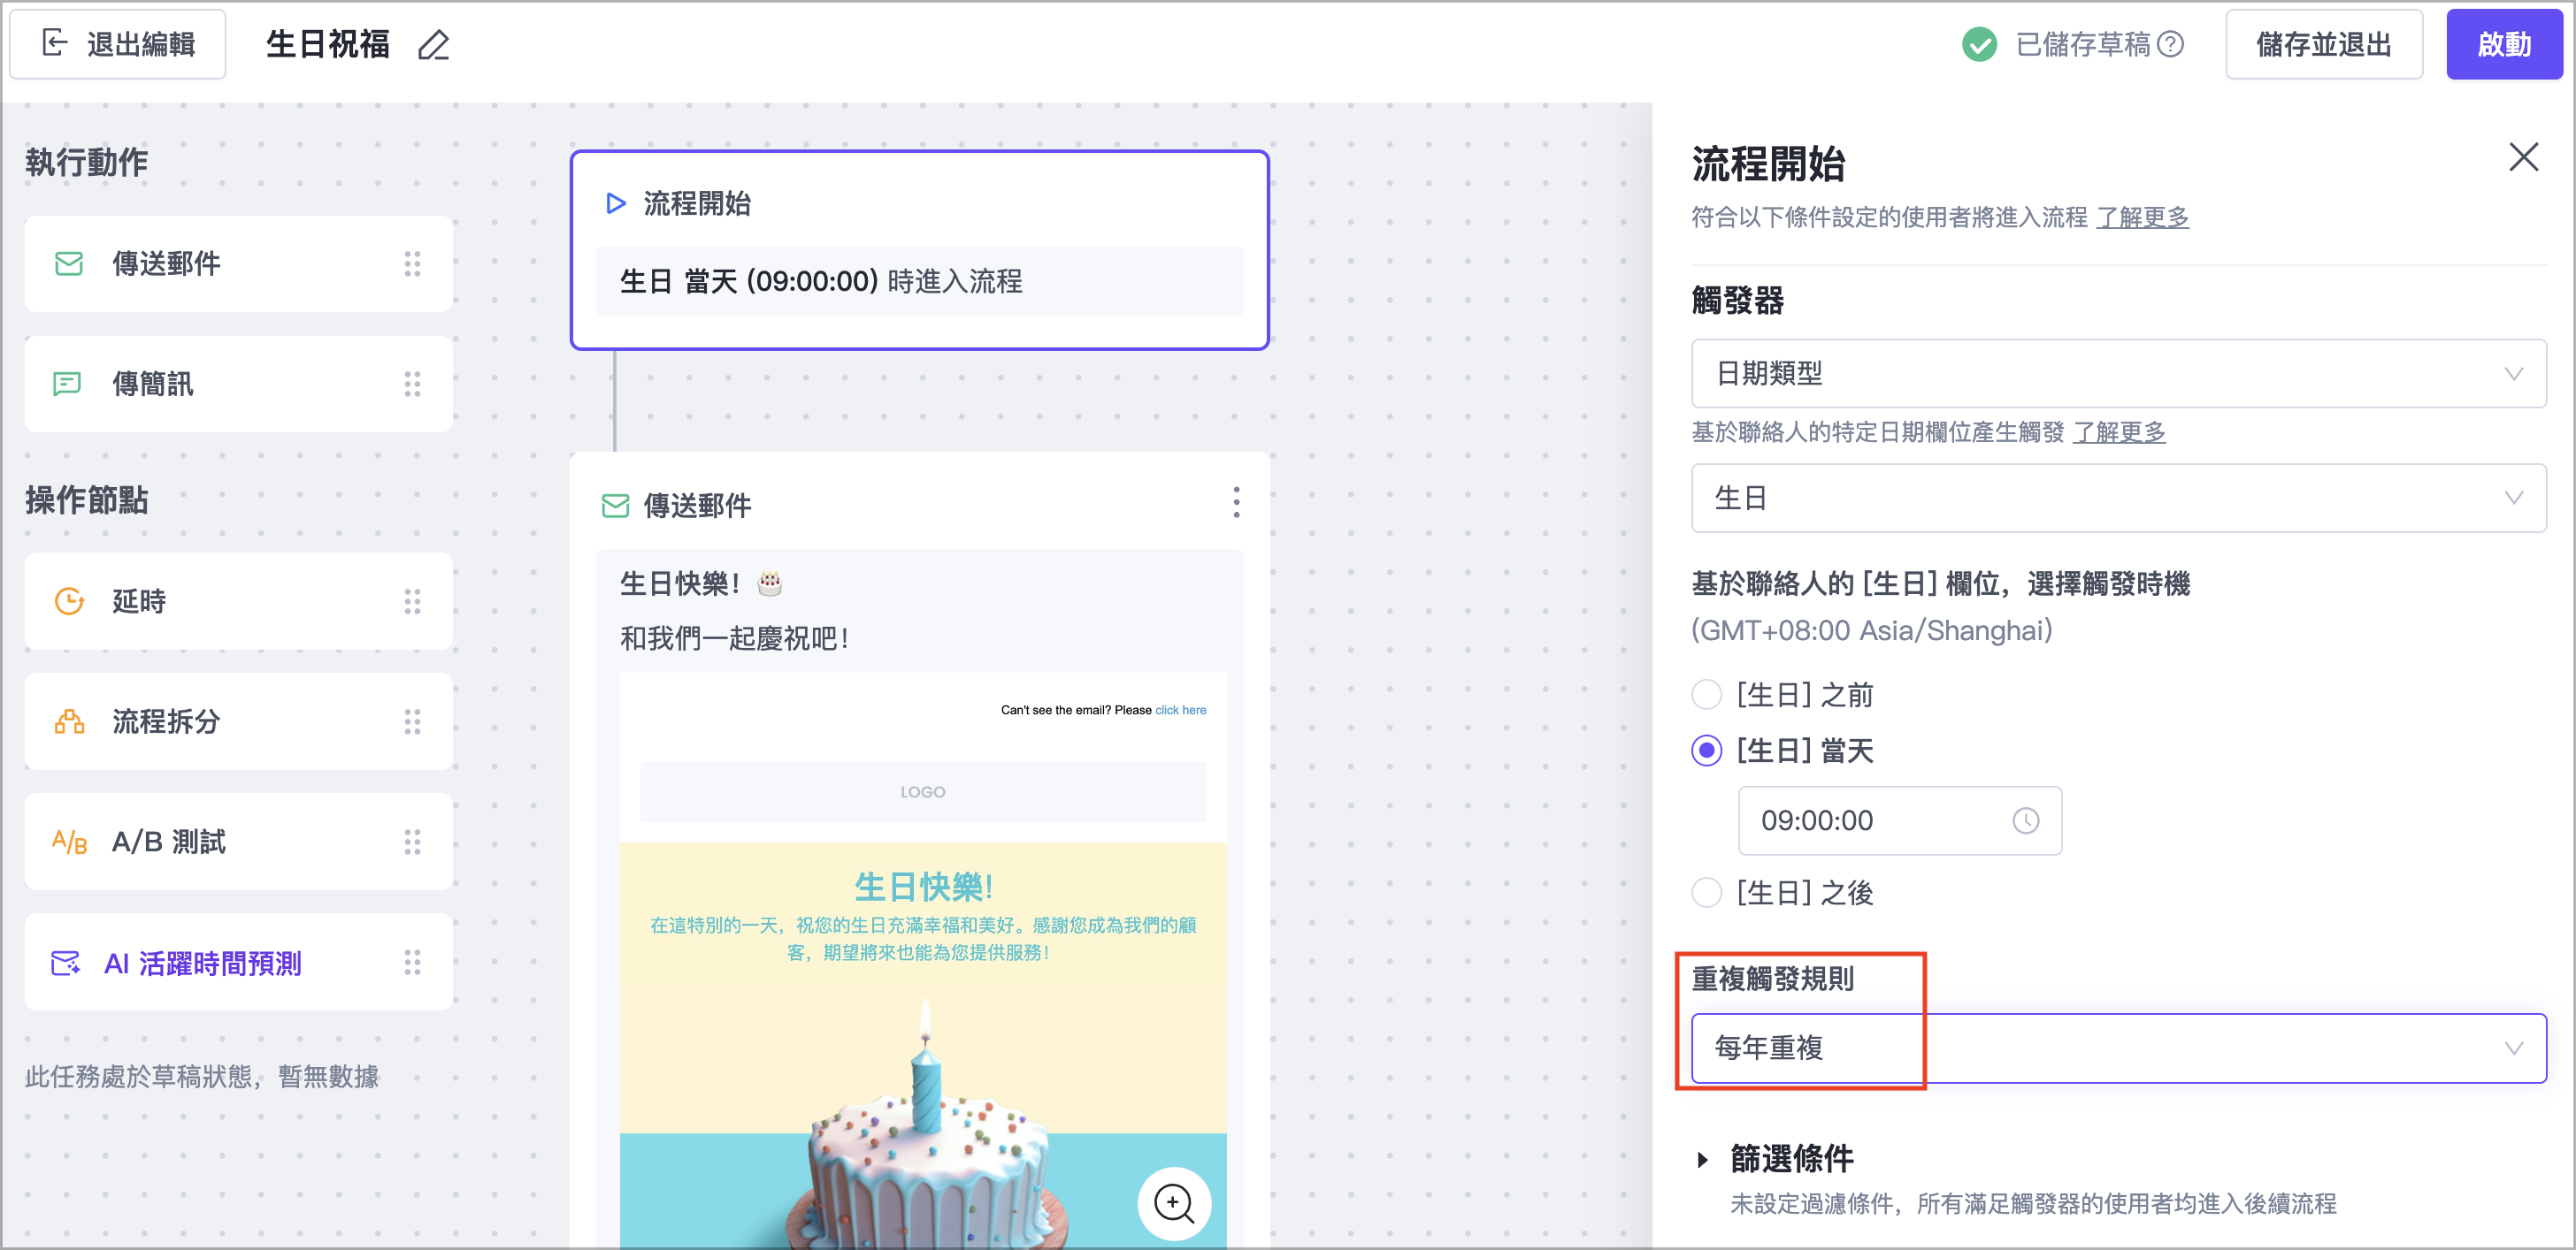Click the pencil icon to rename 生日祝福
The width and height of the screenshot is (2576, 1250).
(433, 45)
